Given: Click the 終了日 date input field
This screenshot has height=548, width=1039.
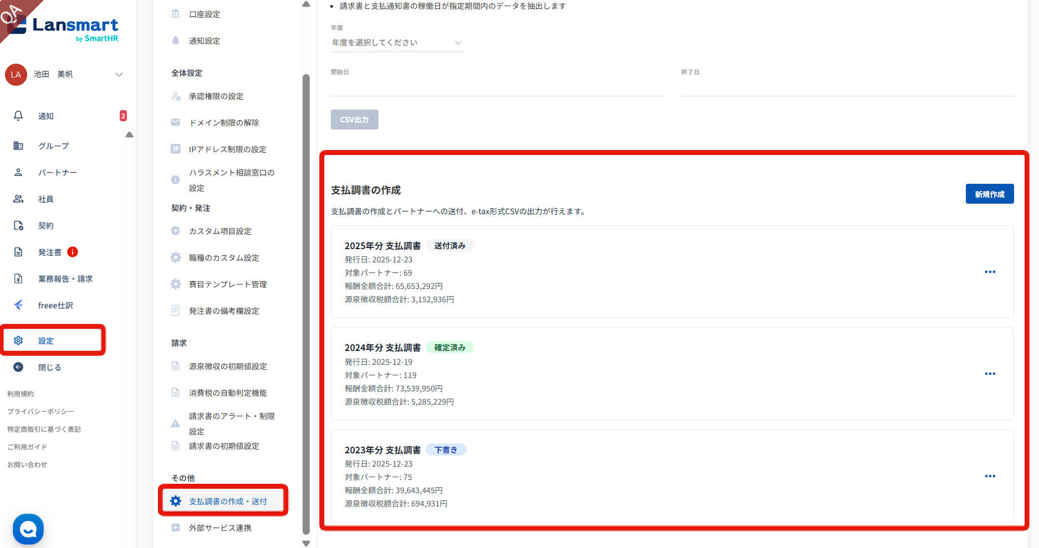Looking at the screenshot, I should 848,87.
